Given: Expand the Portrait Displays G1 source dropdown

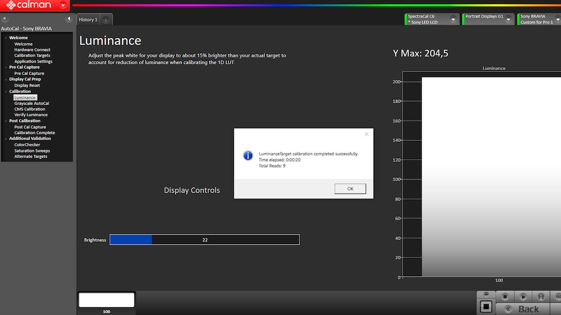Looking at the screenshot, I should [x=509, y=19].
